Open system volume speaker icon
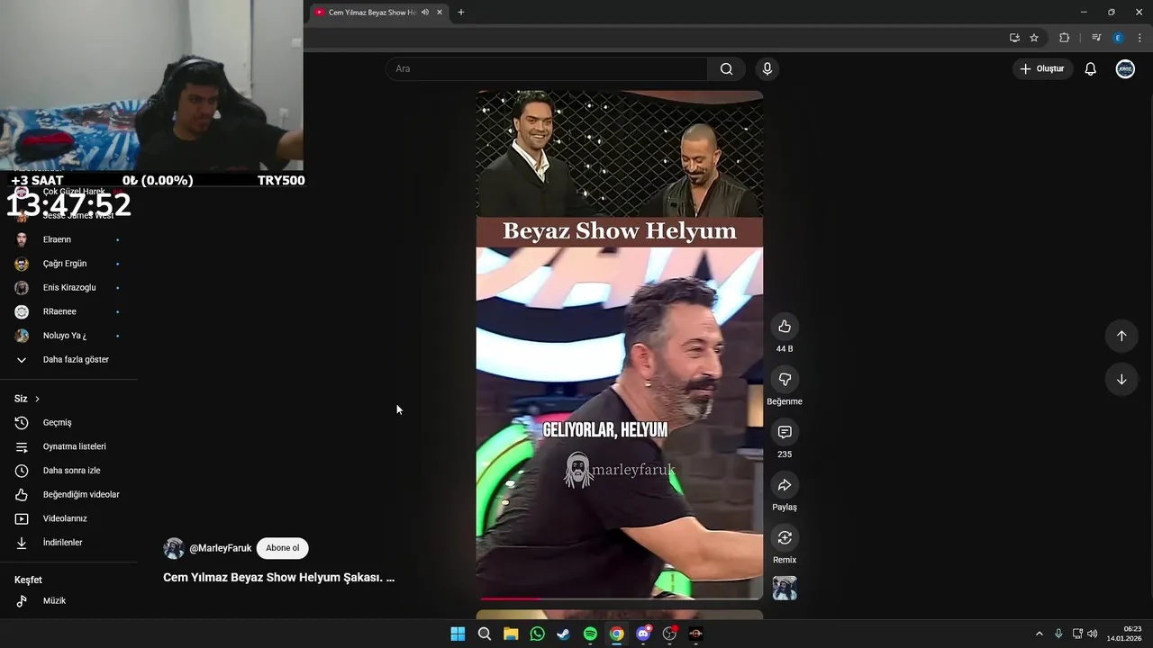Screen dimensions: 1153x648 pos(1093,634)
